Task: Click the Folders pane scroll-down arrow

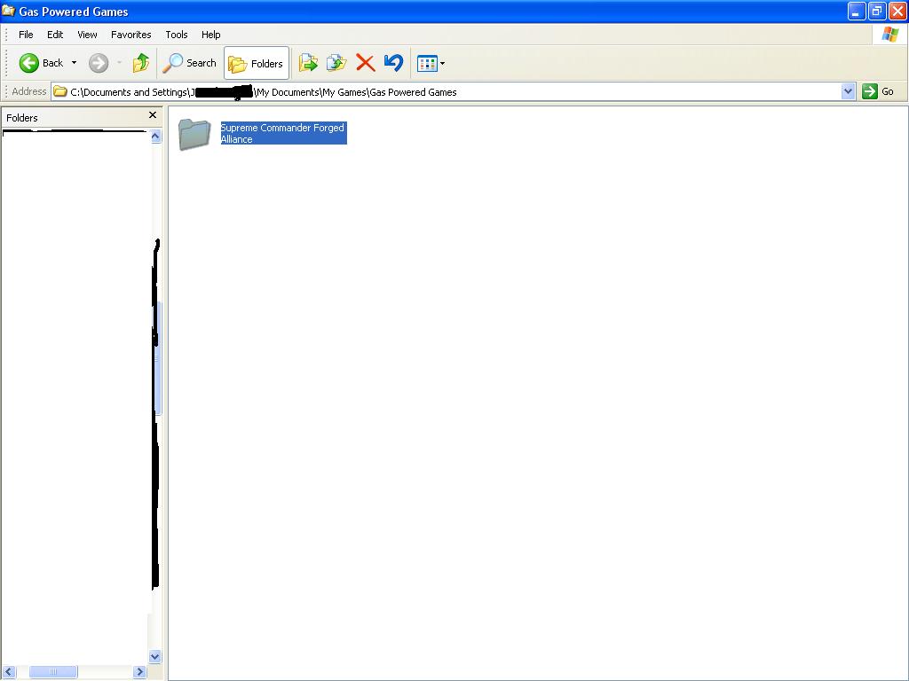Action: click(154, 656)
